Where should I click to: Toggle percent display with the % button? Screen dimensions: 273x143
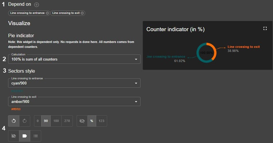click(92, 121)
